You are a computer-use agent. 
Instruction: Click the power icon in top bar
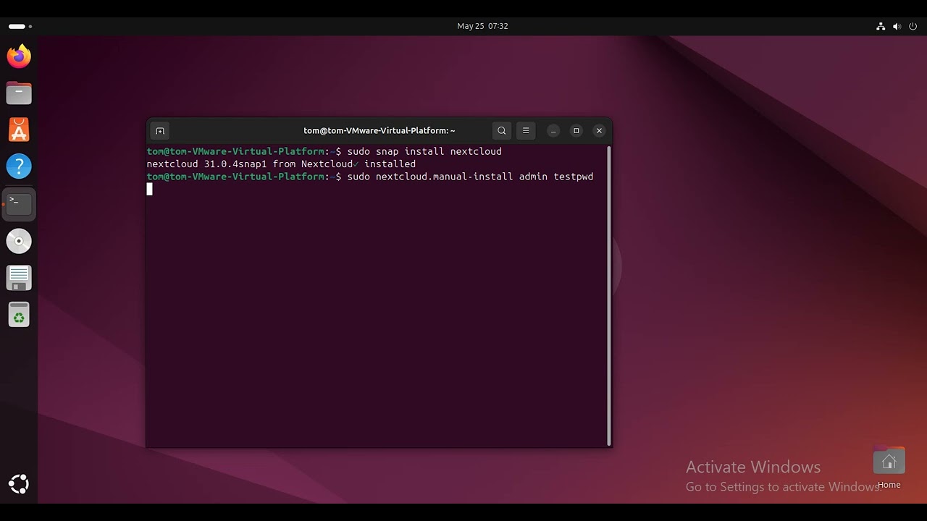click(913, 26)
